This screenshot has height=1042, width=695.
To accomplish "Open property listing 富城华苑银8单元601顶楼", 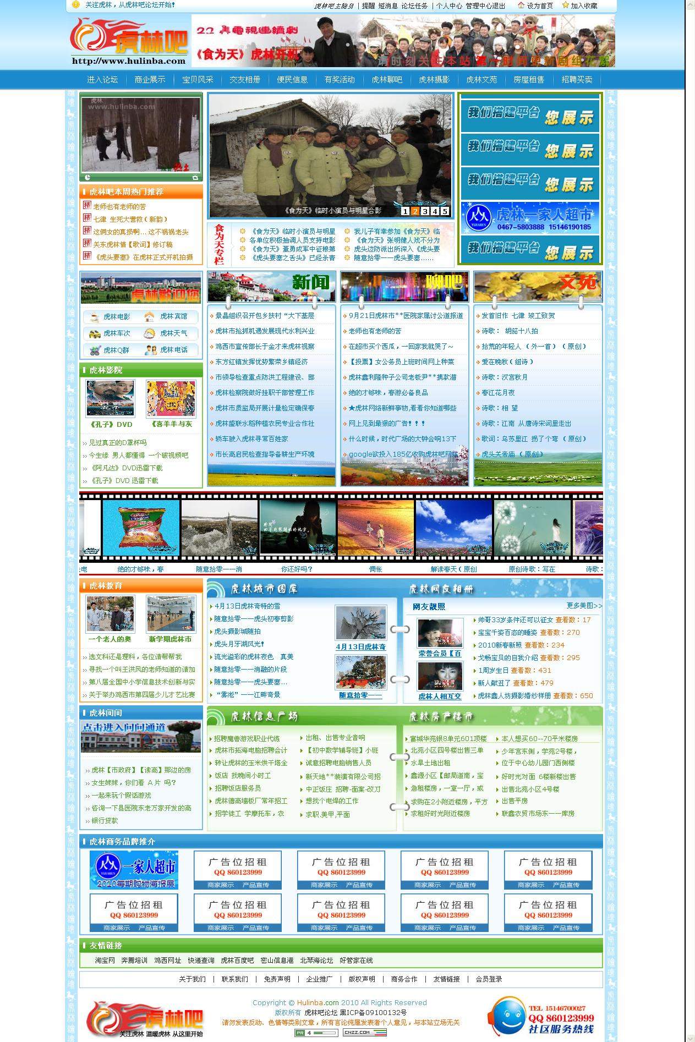I will (448, 738).
